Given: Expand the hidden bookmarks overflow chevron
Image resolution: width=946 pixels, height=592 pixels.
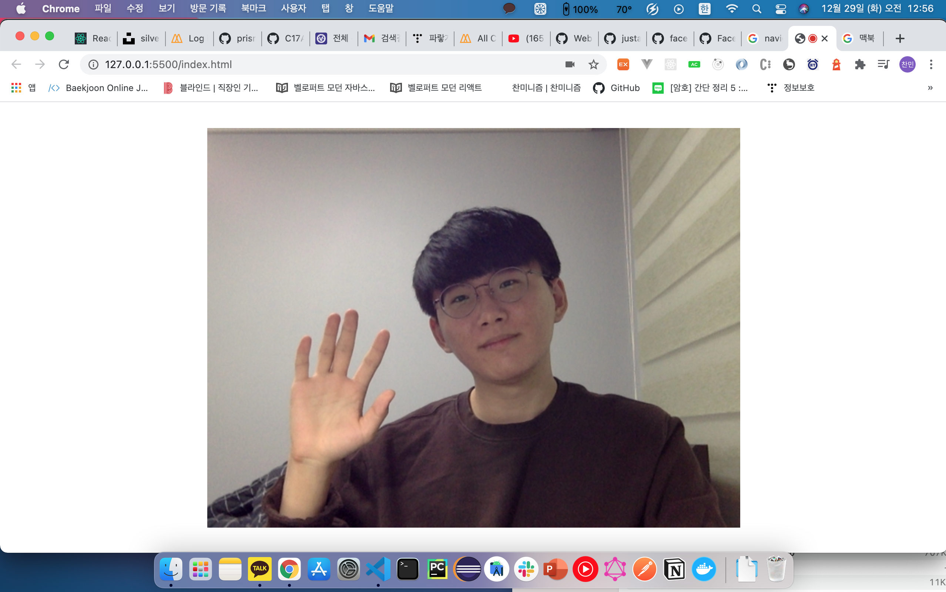Looking at the screenshot, I should point(930,88).
